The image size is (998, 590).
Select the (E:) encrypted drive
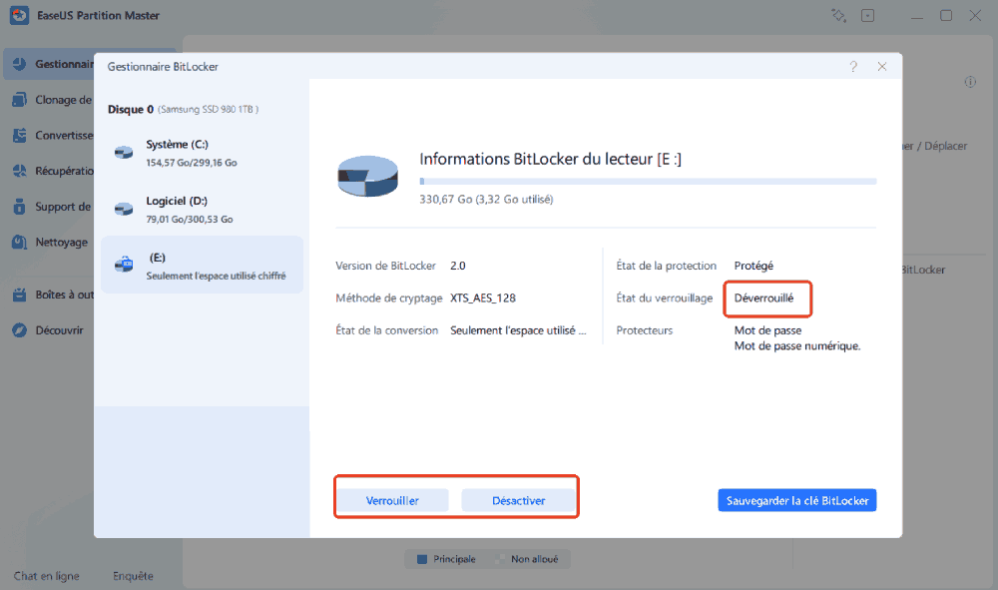pyautogui.click(x=202, y=265)
